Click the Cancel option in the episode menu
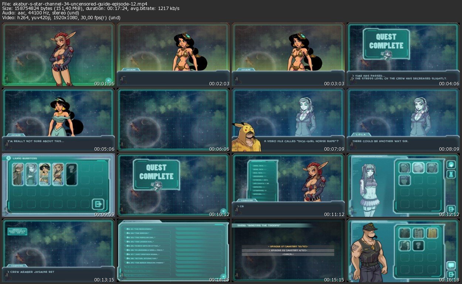462x284 pixels. (x=288, y=254)
